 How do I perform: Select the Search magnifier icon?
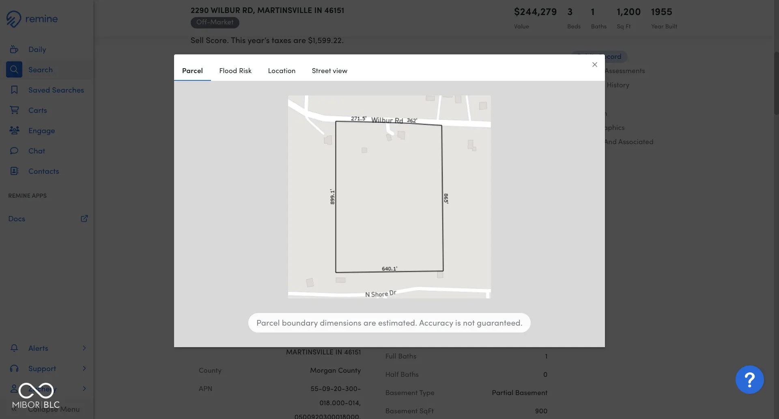(14, 70)
